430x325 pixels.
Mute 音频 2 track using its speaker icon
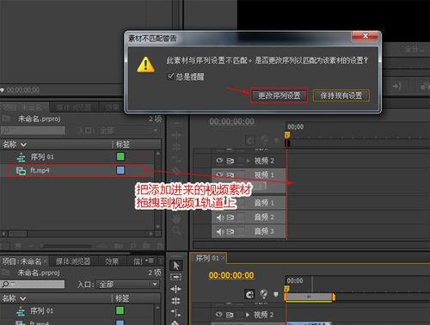coord(220,218)
